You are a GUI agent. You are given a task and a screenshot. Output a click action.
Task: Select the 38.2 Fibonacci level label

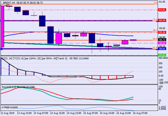click(155, 30)
